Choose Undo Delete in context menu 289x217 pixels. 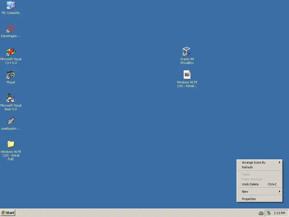[x=260, y=184]
